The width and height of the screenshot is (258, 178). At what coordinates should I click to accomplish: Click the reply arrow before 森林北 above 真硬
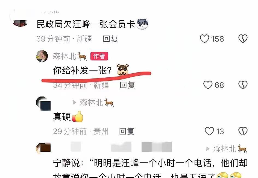coord(74,103)
